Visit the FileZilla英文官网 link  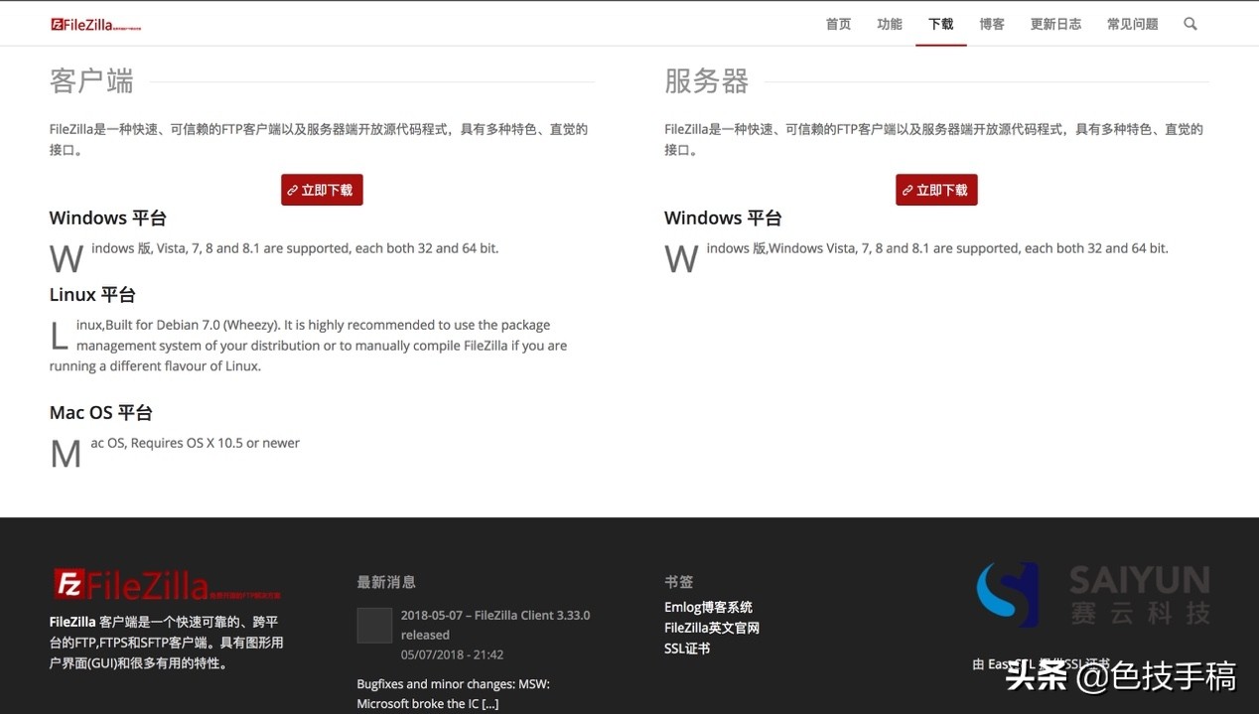[x=713, y=628]
